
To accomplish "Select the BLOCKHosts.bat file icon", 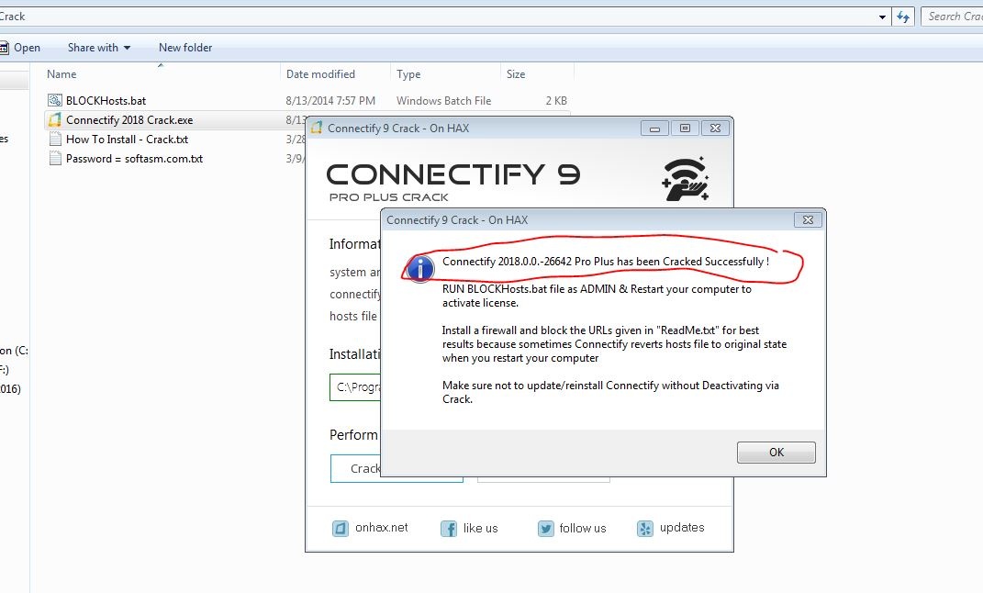I will coord(55,100).
